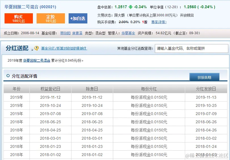This screenshot has width=230, height=160.
Task: Click the yellow question mark help icon
Action: tap(36, 48)
